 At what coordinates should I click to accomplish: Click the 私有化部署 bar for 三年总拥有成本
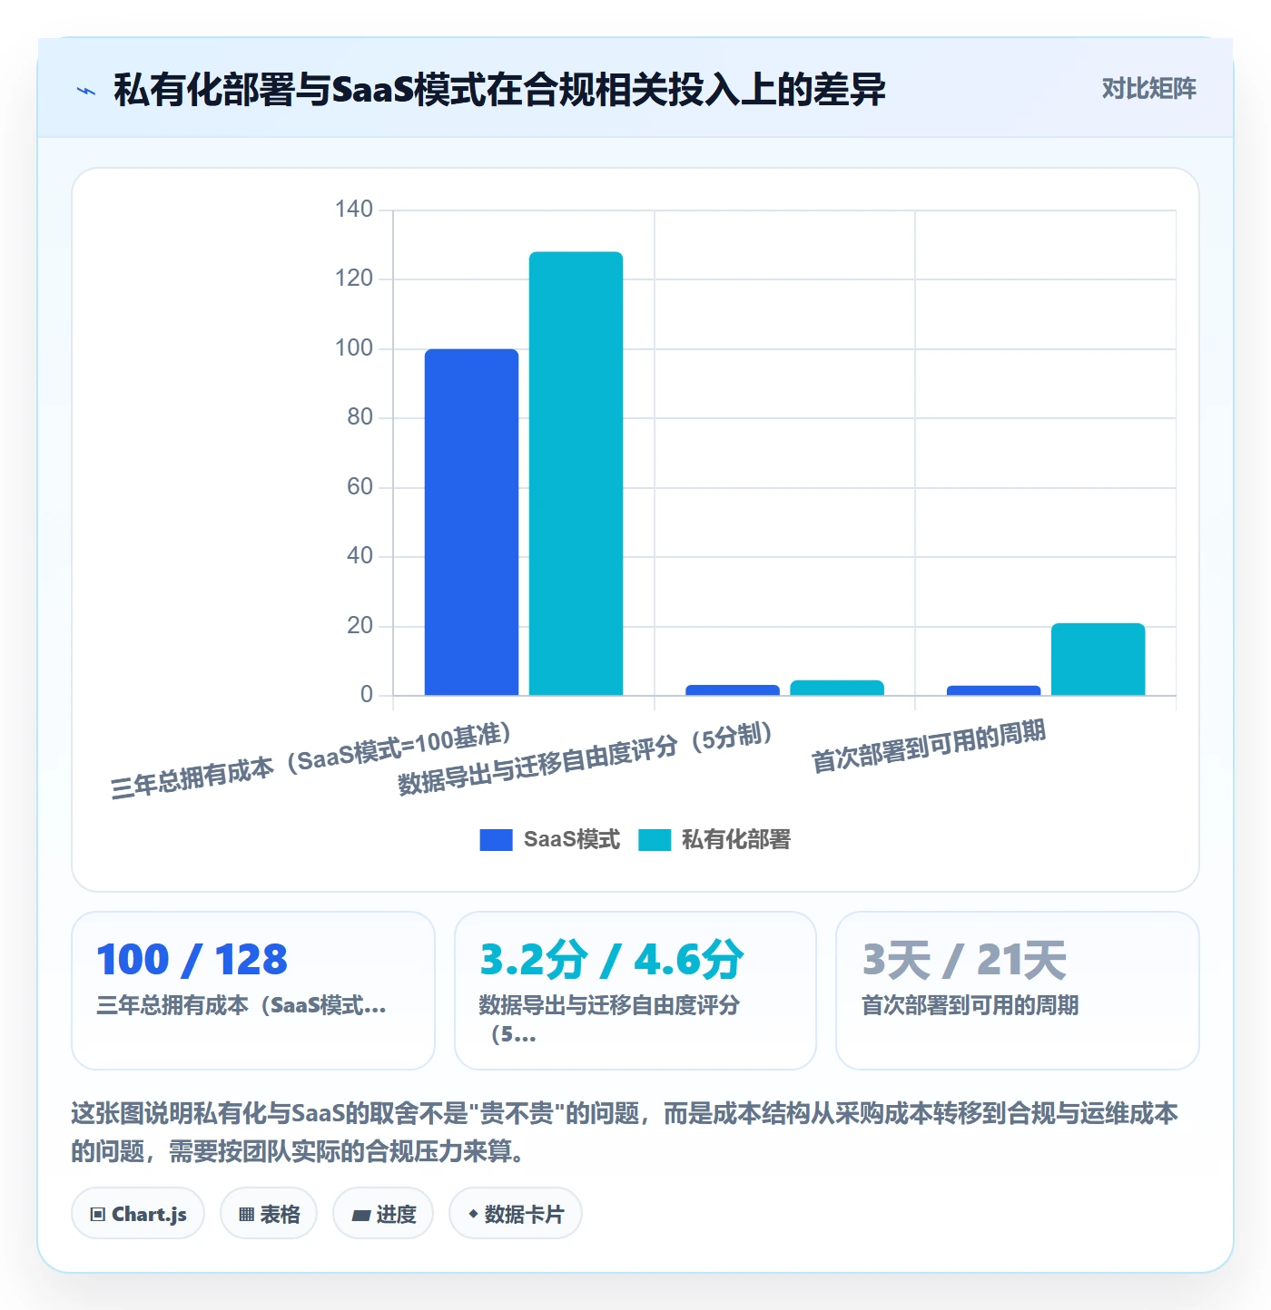576,474
